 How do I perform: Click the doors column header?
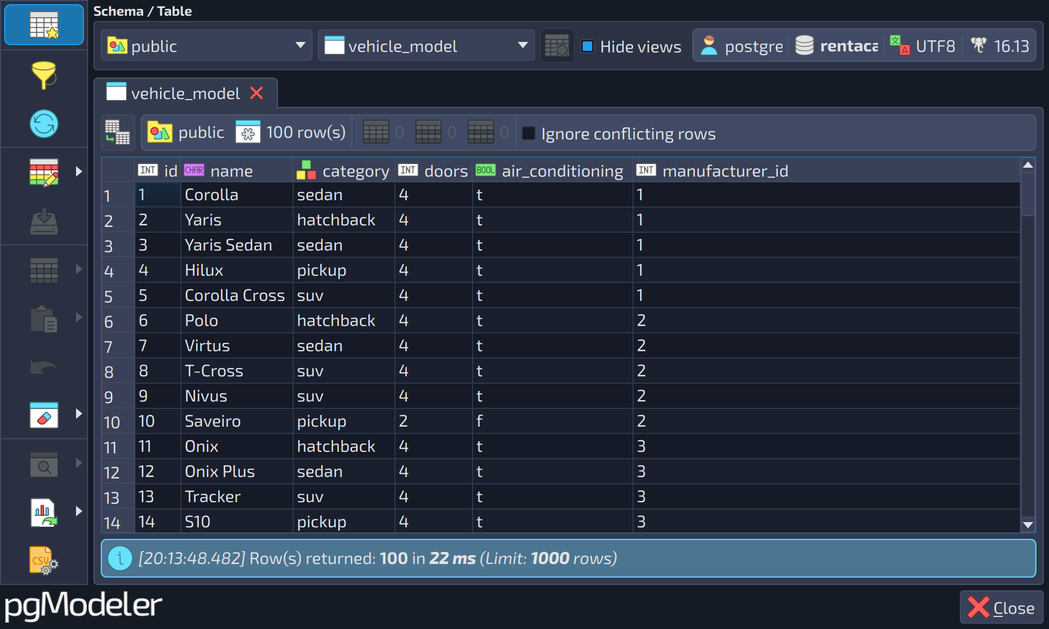433,170
